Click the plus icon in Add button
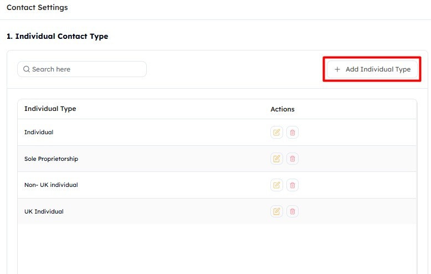Screen dimensions: 431x274 pos(337,69)
